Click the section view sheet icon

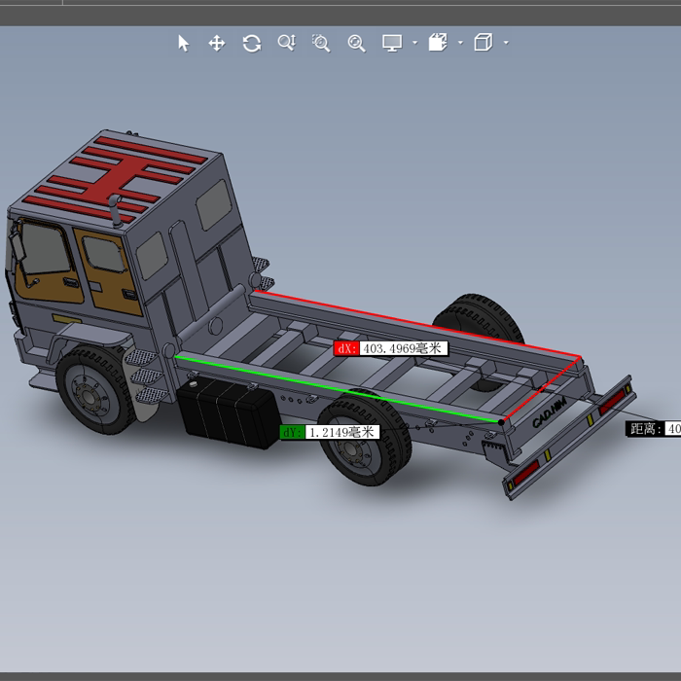[438, 43]
